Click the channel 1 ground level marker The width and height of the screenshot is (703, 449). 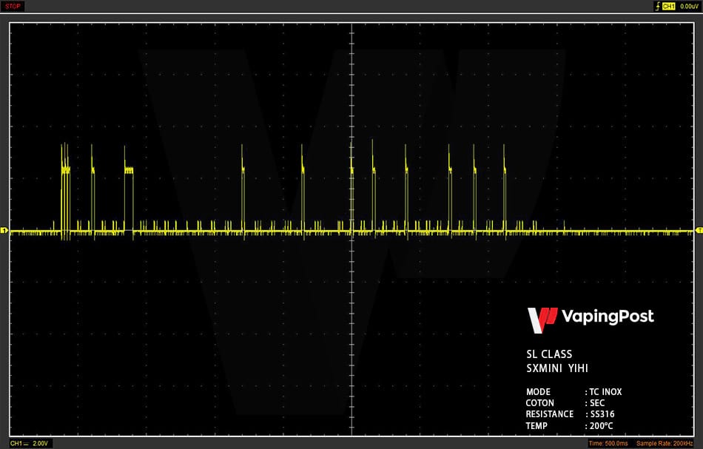tap(4, 230)
